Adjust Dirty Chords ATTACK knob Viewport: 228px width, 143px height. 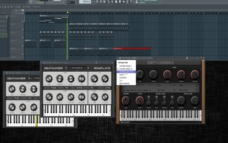pos(153,74)
